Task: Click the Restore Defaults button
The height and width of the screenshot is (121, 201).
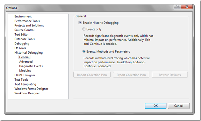Action: (170, 75)
